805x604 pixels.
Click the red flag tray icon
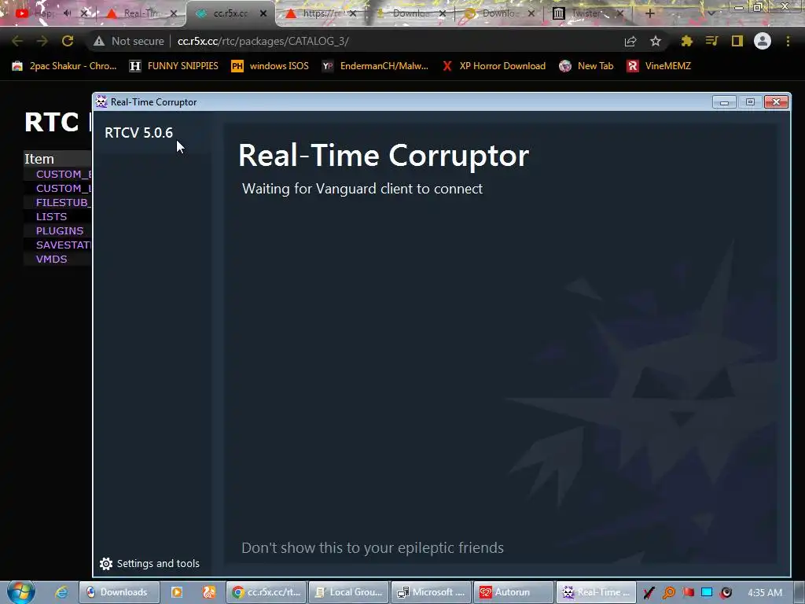click(x=688, y=592)
